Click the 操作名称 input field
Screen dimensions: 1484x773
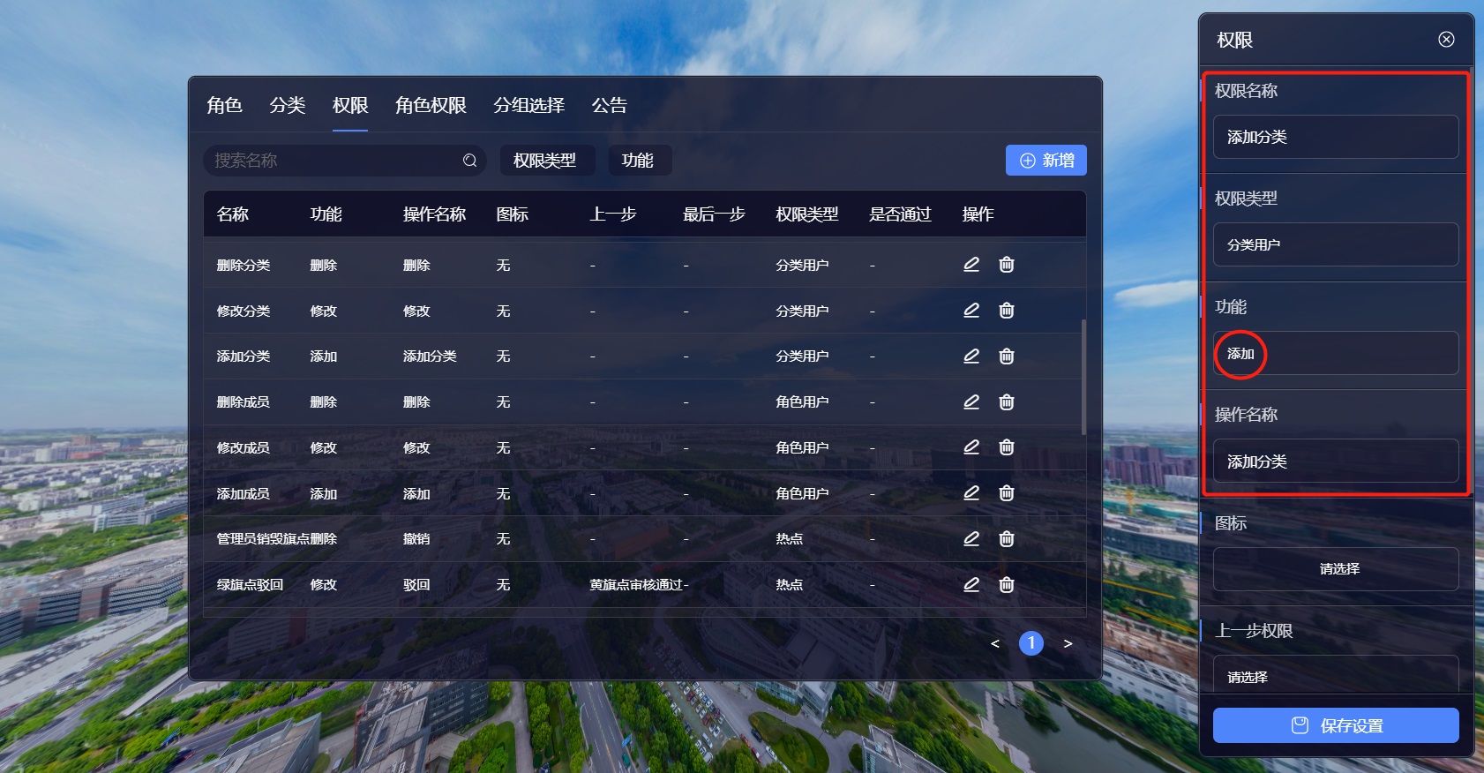tap(1336, 461)
